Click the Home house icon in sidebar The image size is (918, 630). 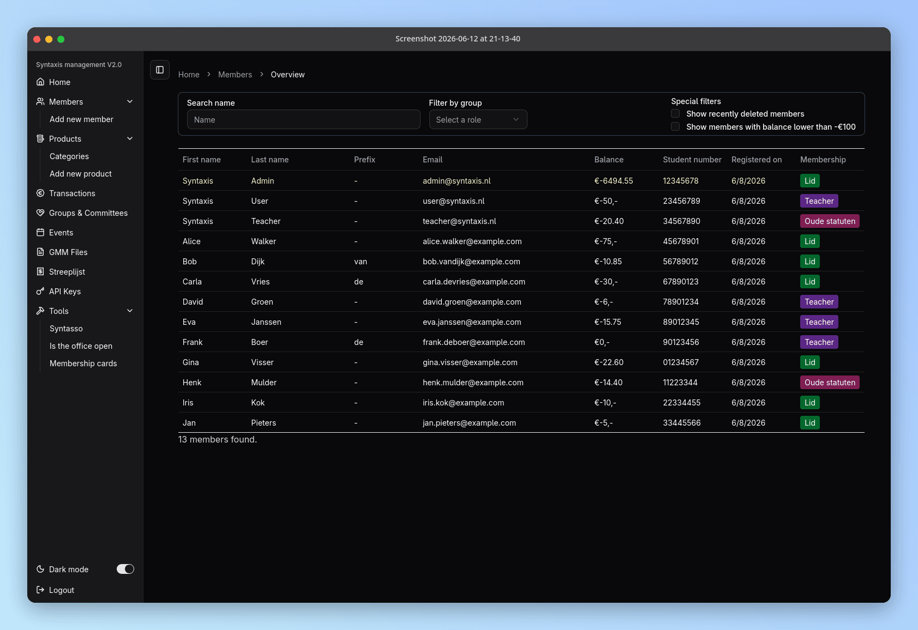click(40, 82)
